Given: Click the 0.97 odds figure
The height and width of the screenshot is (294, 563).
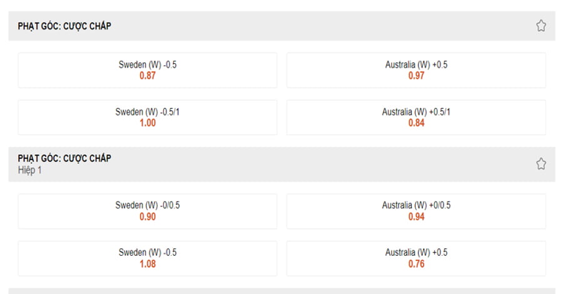Looking at the screenshot, I should coord(416,76).
